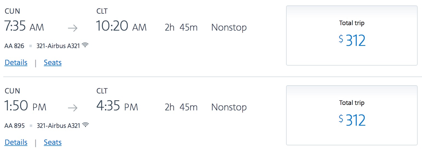Select the $312 fare for the 1:50 PM flight
Image resolution: width=422 pixels, height=153 pixels.
[x=352, y=115]
